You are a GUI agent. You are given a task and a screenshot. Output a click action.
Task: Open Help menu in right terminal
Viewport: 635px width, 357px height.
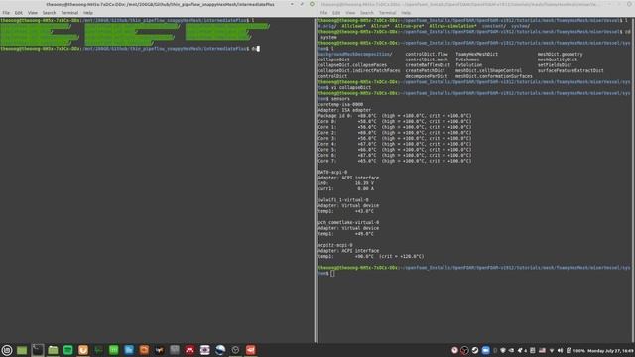(x=406, y=13)
